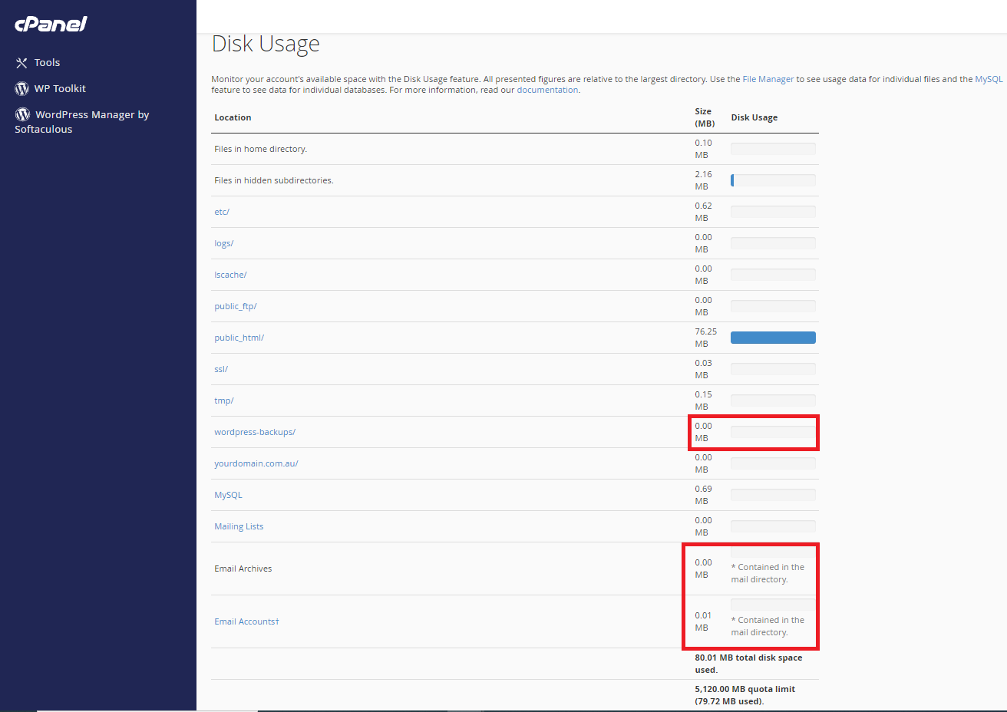
Task: Open the tmp/ directory link
Action: tap(224, 400)
